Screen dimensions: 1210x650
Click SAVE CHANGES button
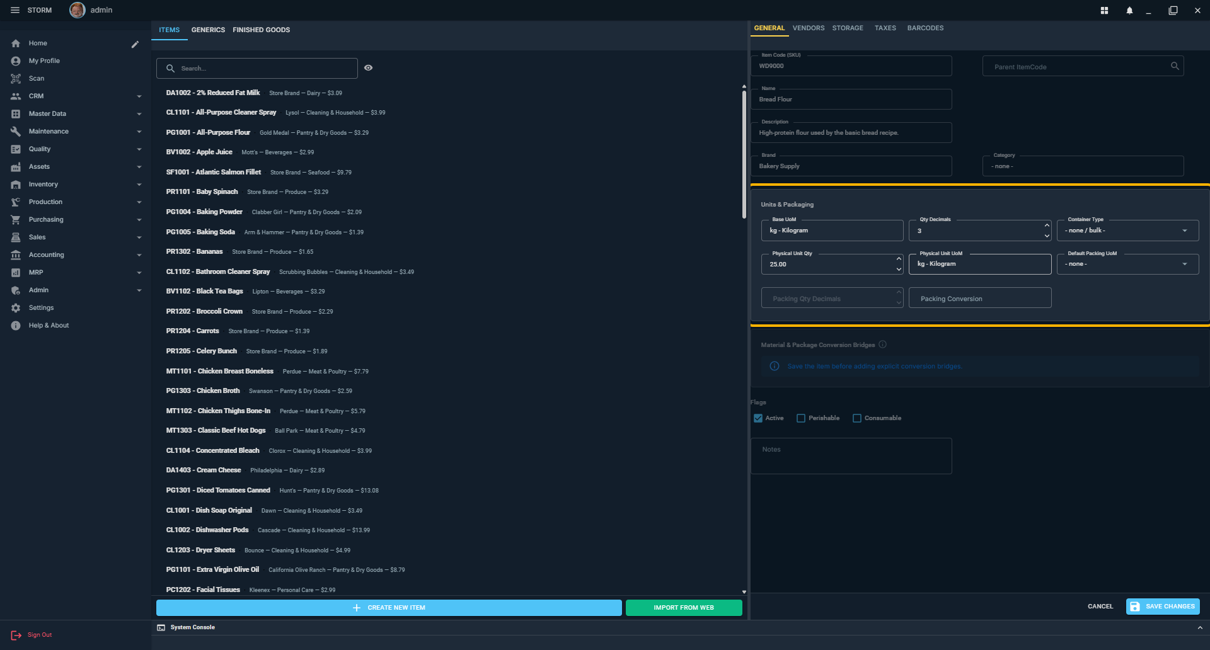(1163, 607)
